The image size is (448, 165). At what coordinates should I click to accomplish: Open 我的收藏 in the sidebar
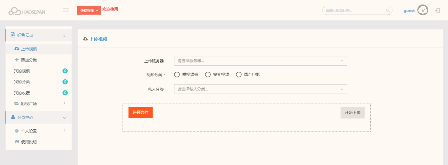(x=22, y=93)
